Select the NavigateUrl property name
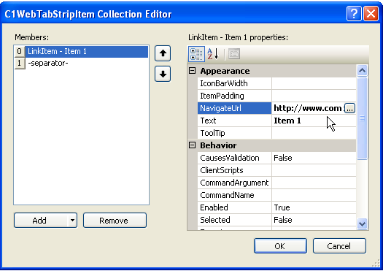Image resolution: width=383 pixels, height=271 pixels. click(x=234, y=108)
